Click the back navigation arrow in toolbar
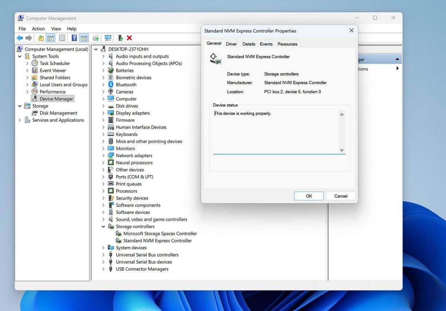446x311 pixels. click(x=19, y=37)
